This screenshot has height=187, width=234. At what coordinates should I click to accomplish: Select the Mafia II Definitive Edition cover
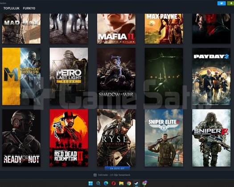116,28
